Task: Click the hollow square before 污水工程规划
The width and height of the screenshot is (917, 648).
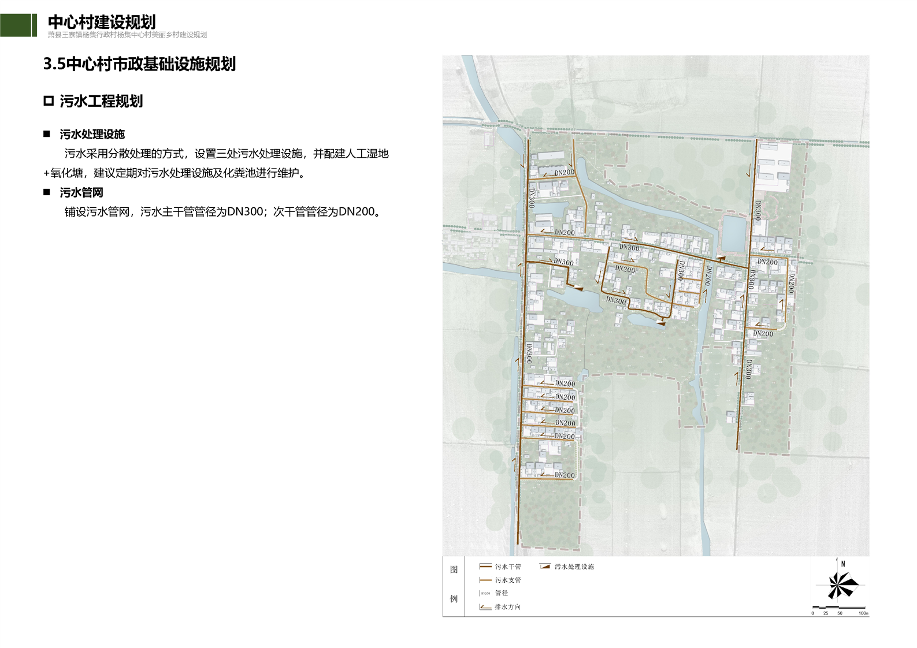Action: tap(49, 101)
